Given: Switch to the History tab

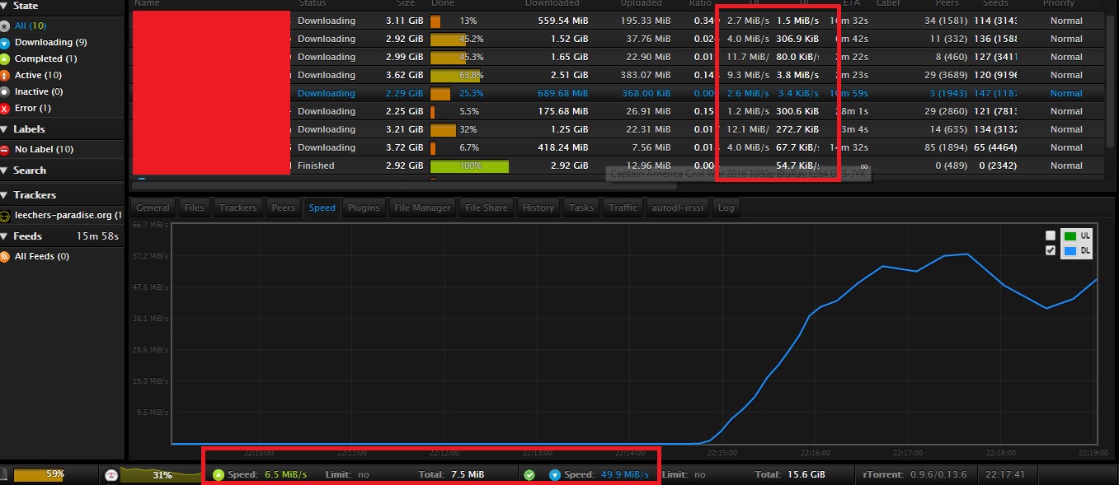Looking at the screenshot, I should pyautogui.click(x=538, y=208).
